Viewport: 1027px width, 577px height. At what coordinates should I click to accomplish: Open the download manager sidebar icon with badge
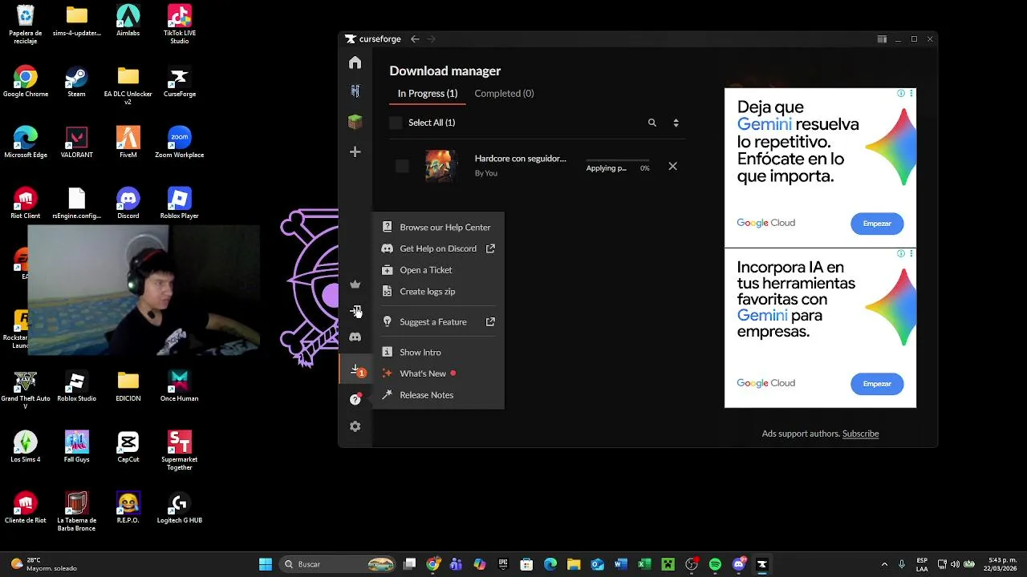pos(356,370)
